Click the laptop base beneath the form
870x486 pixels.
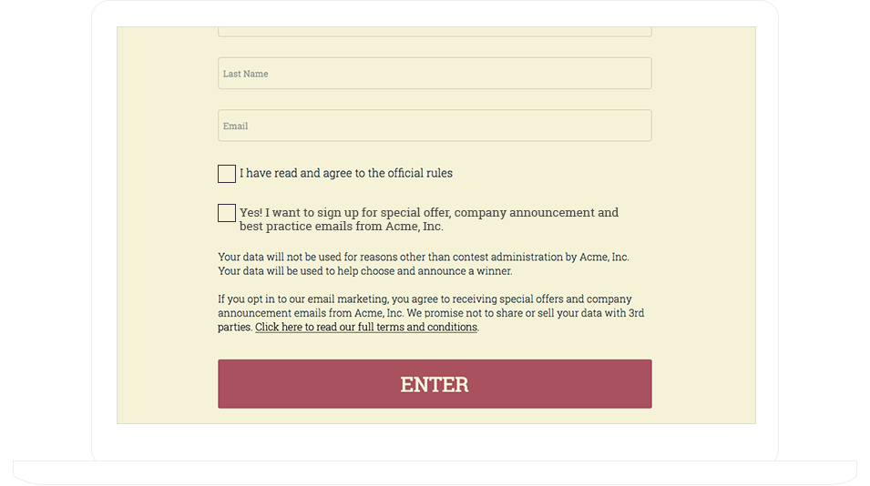[435, 472]
